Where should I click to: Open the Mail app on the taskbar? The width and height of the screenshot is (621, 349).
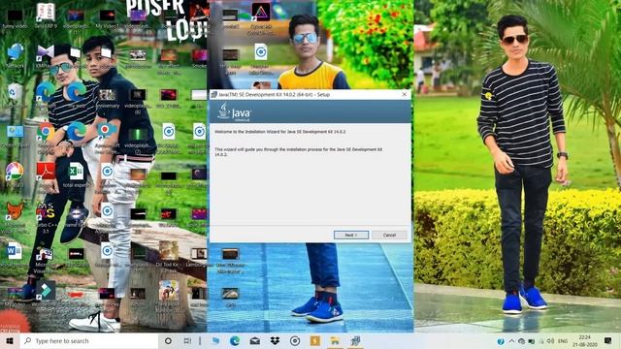(x=254, y=340)
